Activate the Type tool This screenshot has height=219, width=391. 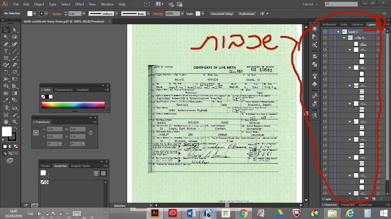(6, 51)
